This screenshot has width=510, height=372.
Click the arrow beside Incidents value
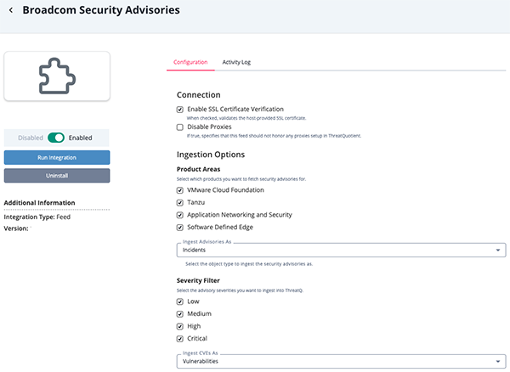coord(497,250)
